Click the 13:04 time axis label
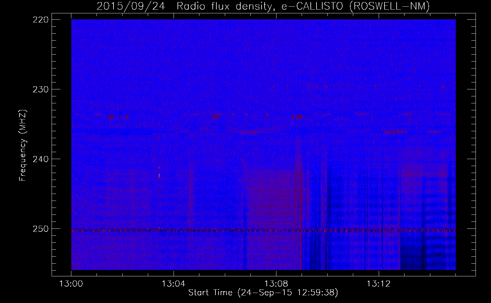This screenshot has width=491, height=303. click(174, 284)
